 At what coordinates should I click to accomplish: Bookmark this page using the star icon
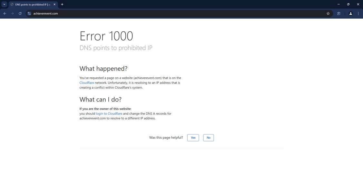[328, 13]
